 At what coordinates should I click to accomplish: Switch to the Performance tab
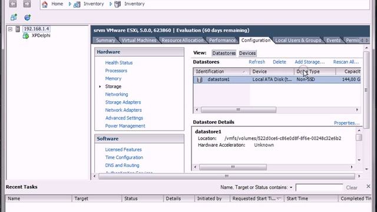222,41
